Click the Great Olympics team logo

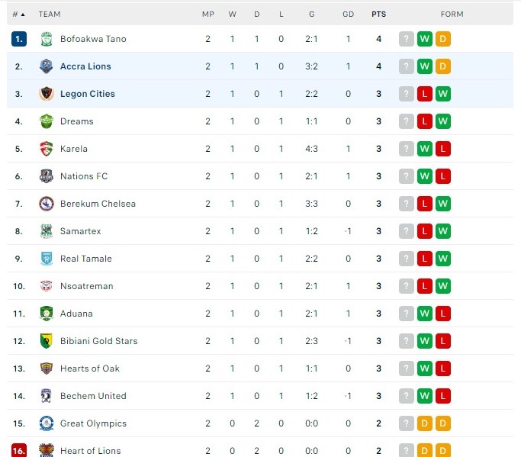46,423
